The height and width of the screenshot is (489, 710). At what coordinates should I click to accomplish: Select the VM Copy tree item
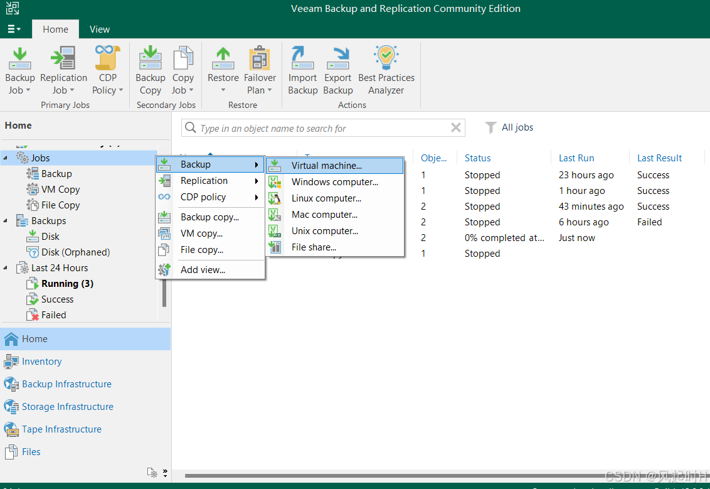point(60,190)
